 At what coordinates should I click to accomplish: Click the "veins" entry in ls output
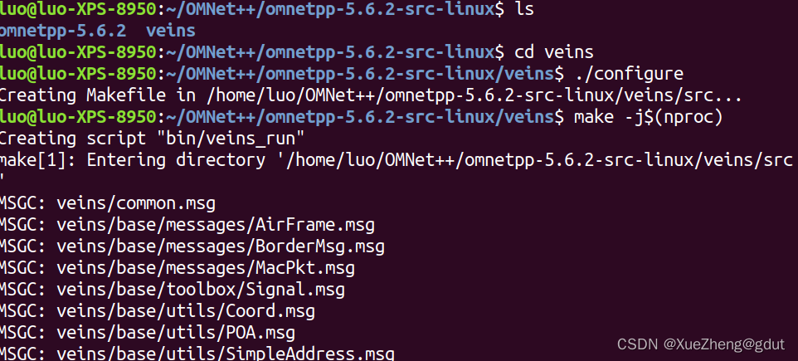pos(170,31)
